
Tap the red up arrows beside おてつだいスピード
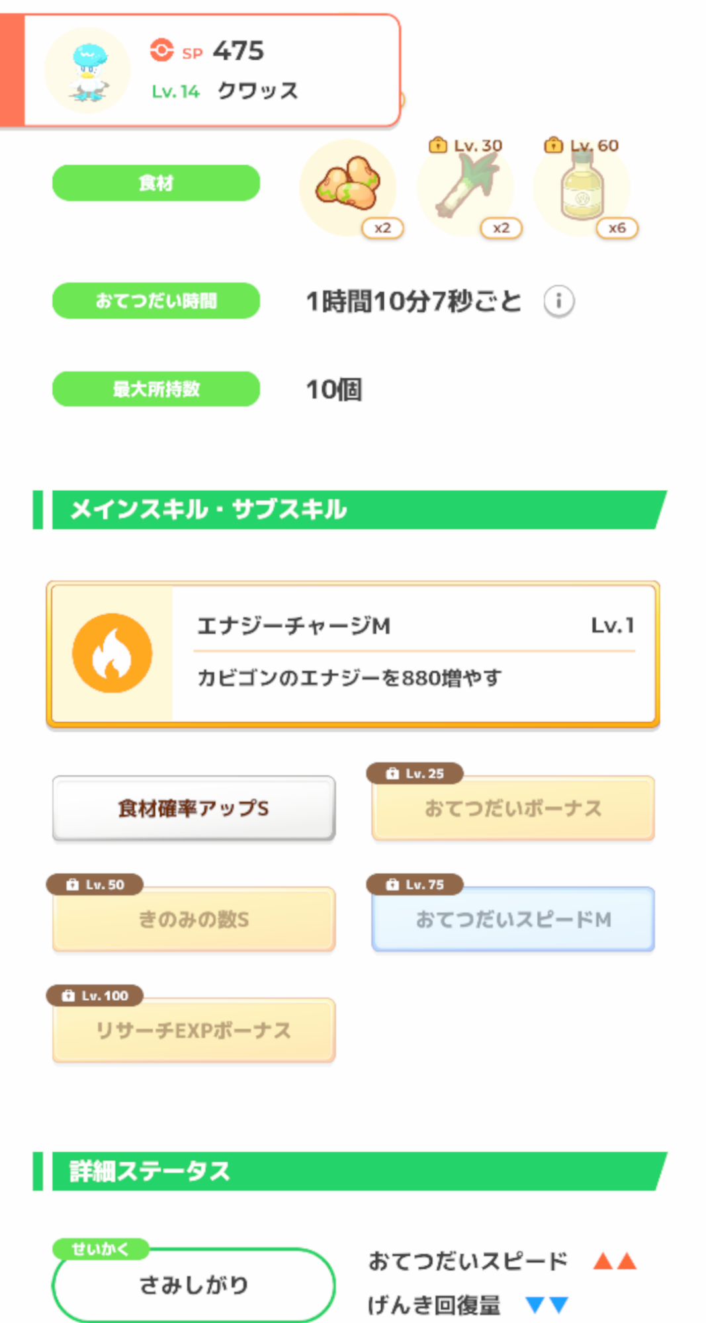(x=615, y=1261)
